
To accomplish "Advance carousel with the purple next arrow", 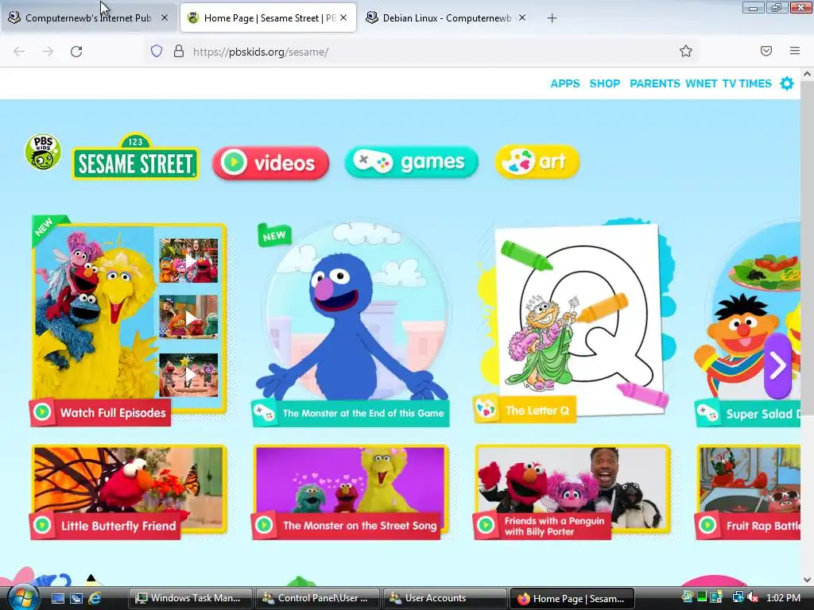I will coord(777,365).
